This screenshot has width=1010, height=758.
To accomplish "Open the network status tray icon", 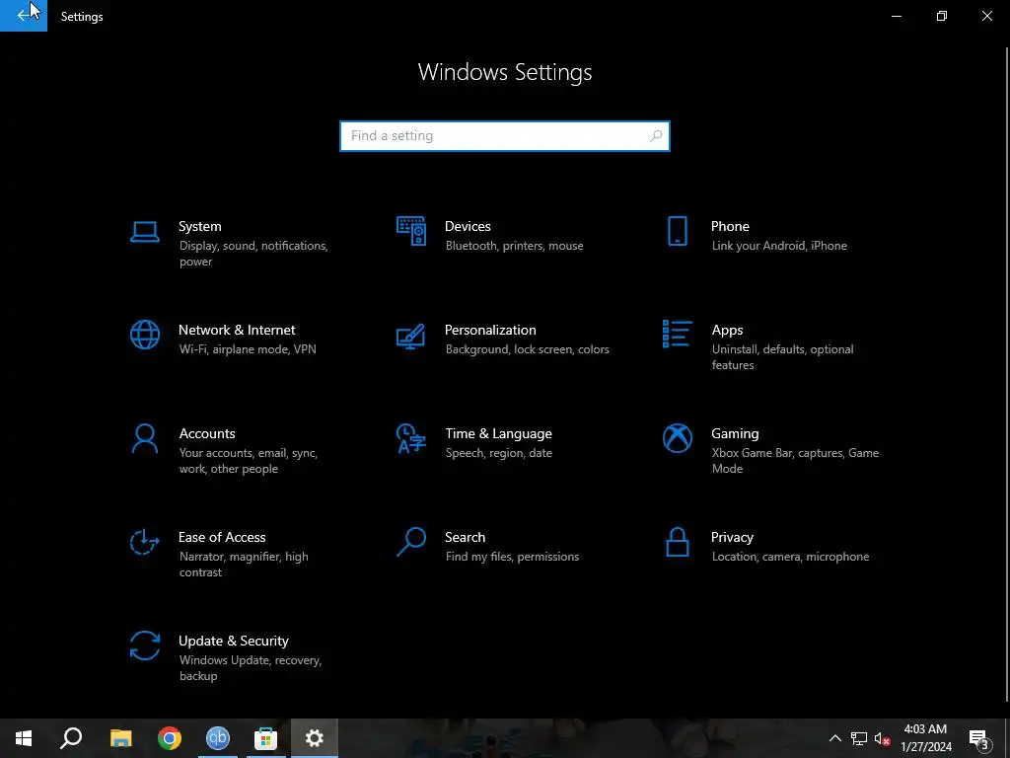I will 859,738.
